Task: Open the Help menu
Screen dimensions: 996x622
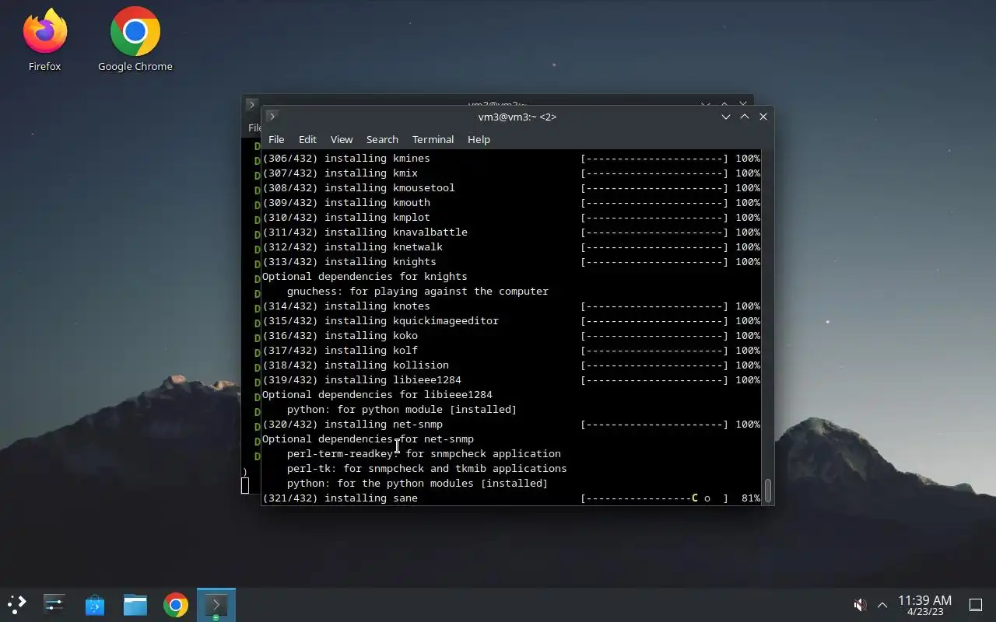Action: click(479, 139)
